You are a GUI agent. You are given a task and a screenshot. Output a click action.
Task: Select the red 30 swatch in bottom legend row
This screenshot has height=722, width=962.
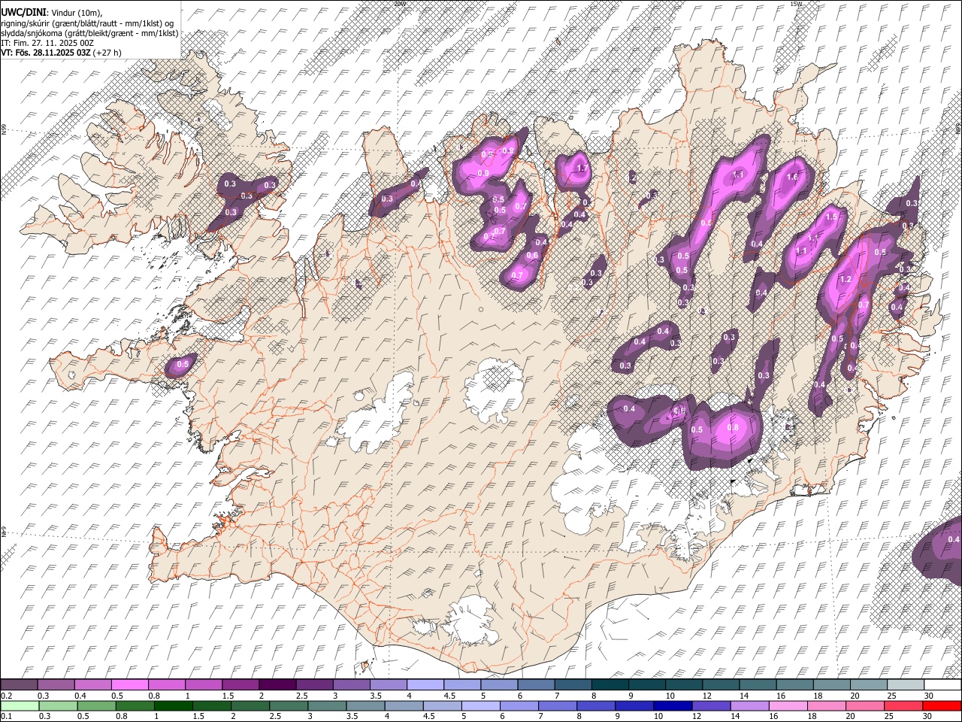coord(941,705)
